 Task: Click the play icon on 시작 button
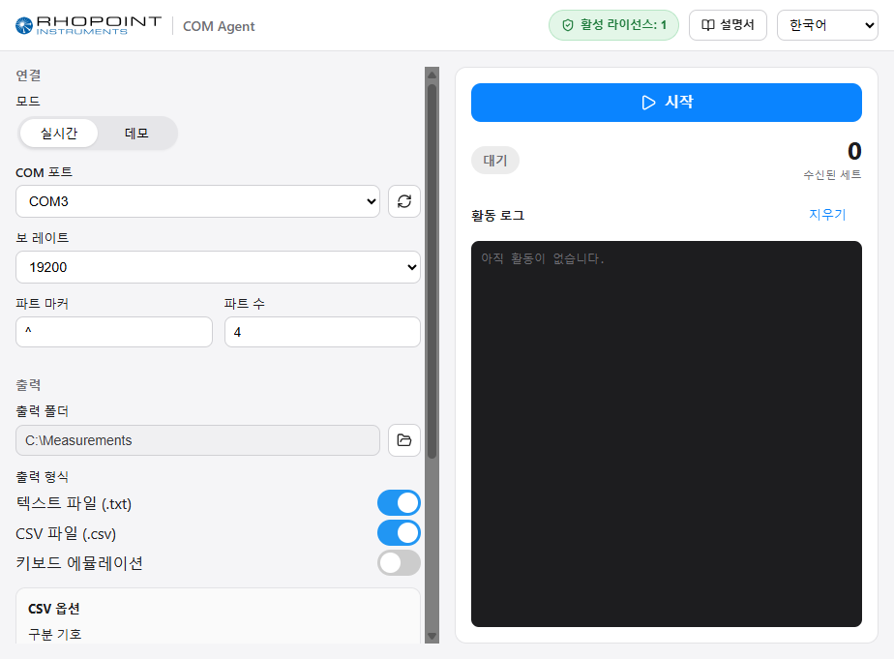(648, 103)
